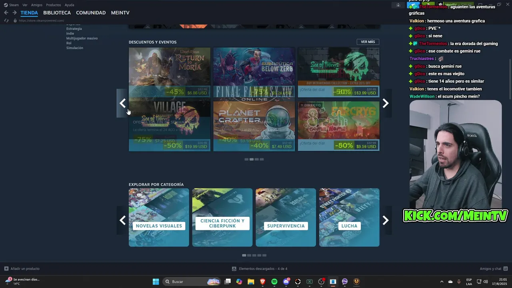Launch Copilot from the taskbar
Image resolution: width=512 pixels, height=288 pixels.
(239, 282)
